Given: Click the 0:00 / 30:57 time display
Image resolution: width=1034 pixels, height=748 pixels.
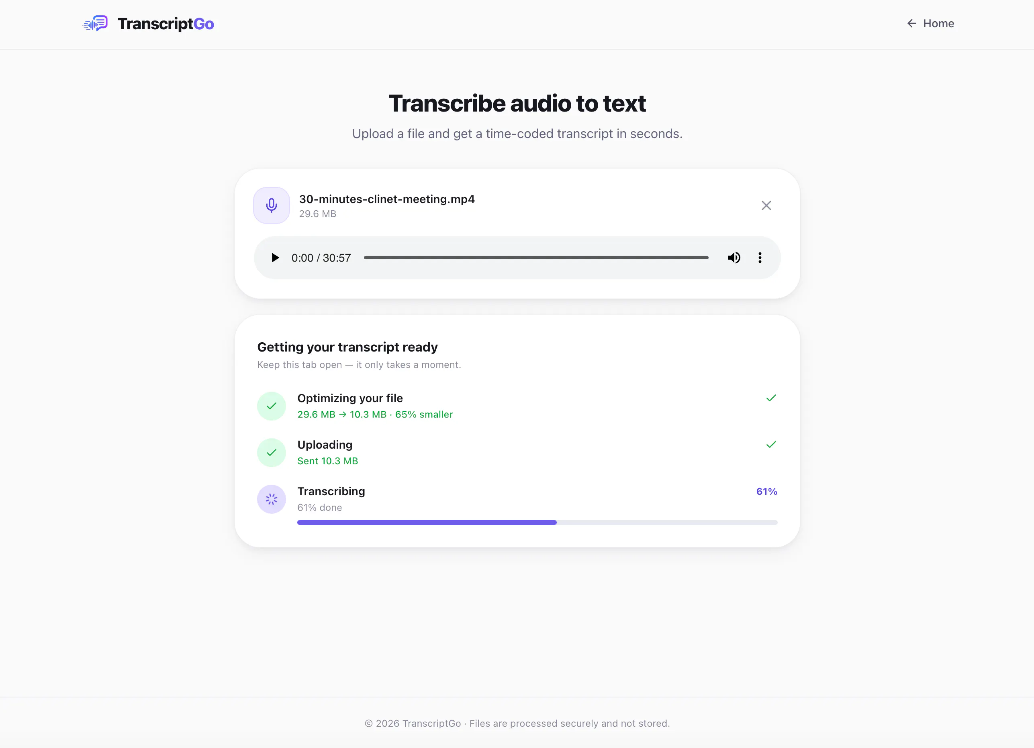Looking at the screenshot, I should [321, 258].
